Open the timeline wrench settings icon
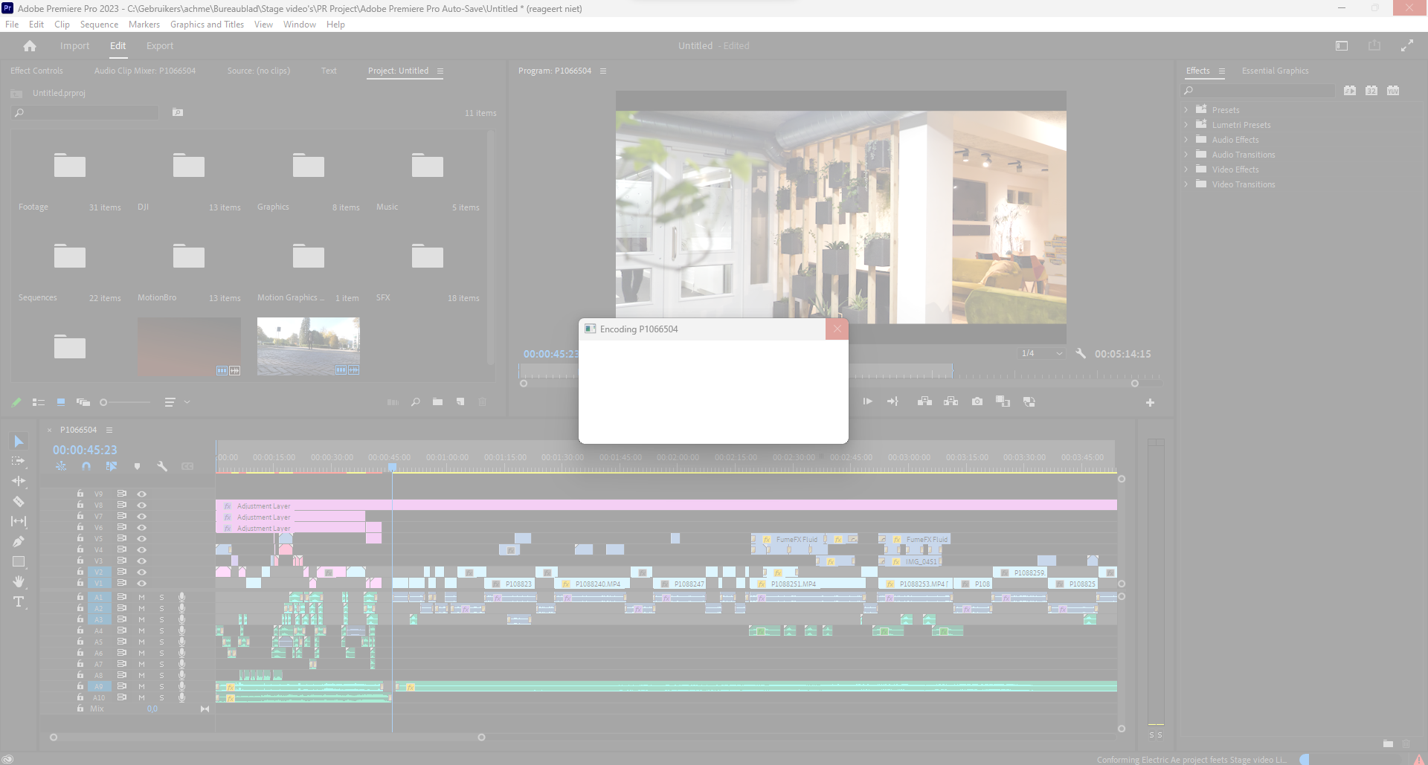Screen dimensions: 1428x765 (x=162, y=466)
